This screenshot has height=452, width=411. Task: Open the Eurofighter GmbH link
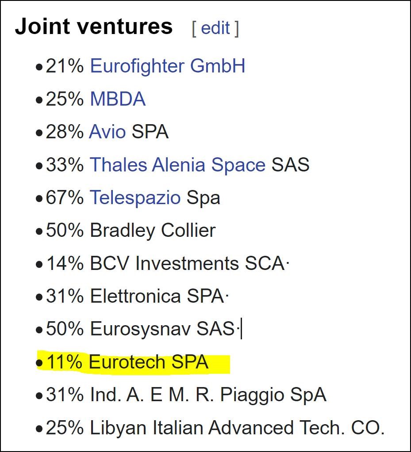pyautogui.click(x=168, y=66)
